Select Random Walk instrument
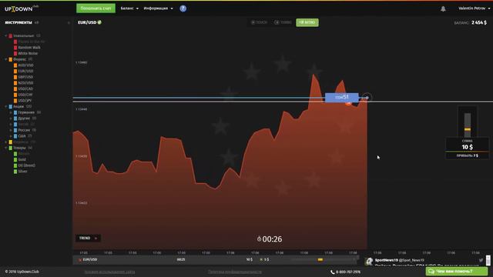 [x=29, y=48]
